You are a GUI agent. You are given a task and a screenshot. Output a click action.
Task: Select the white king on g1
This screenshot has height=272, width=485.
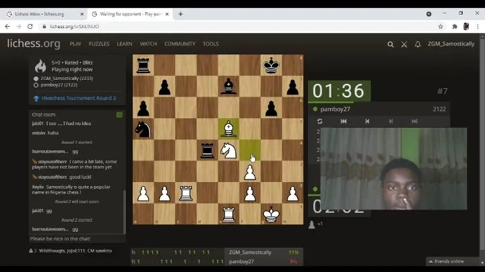(x=271, y=214)
